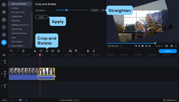Open the 16:9 aspect ratio dropdown
Screen dimensions: 179x102
159,46
